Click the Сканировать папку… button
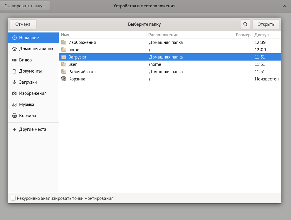Viewport: 291px width, 220px height. [x=25, y=6]
